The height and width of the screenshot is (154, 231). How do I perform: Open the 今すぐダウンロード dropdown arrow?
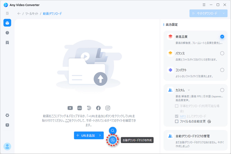(223, 13)
